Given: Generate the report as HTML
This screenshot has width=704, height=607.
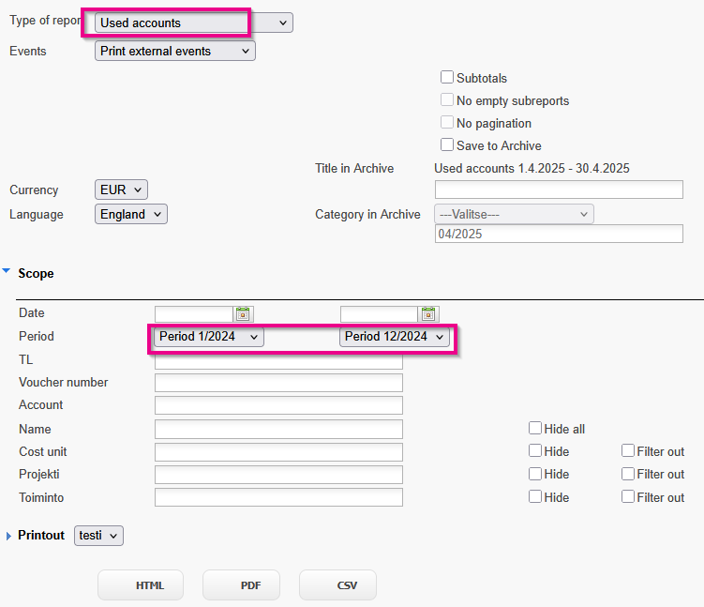Looking at the screenshot, I should [141, 585].
